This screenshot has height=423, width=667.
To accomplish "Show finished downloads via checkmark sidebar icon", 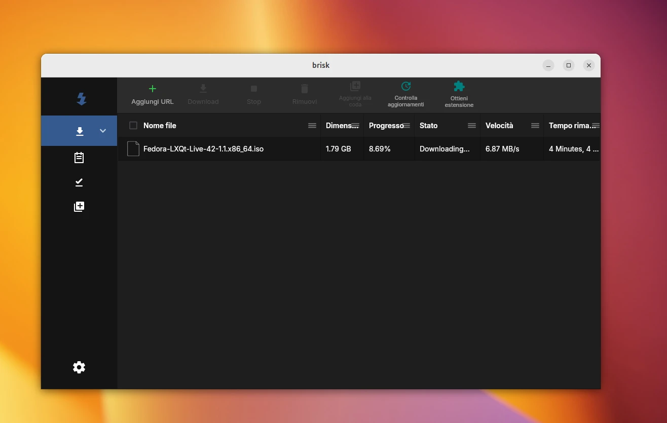I will coord(79,182).
